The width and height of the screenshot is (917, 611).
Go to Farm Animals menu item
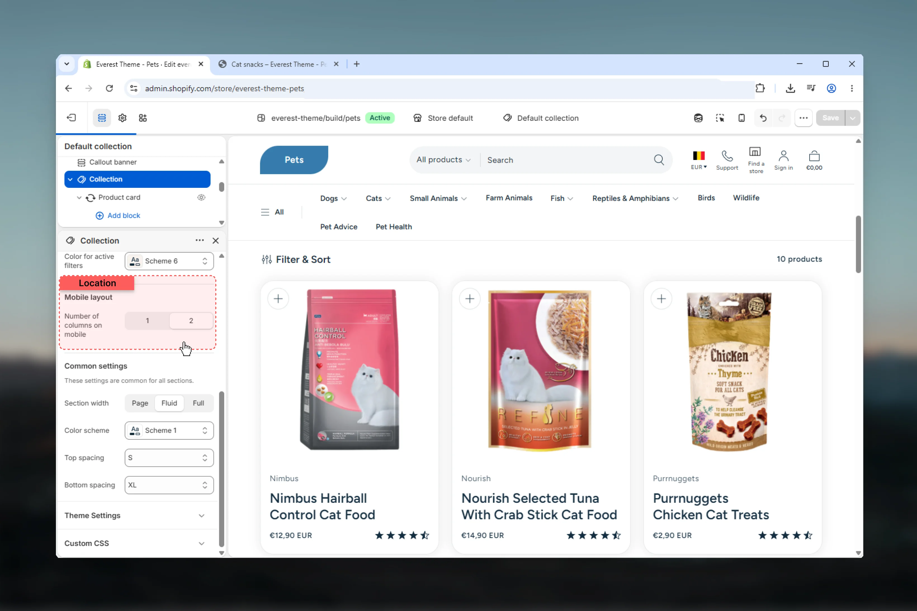(x=509, y=198)
